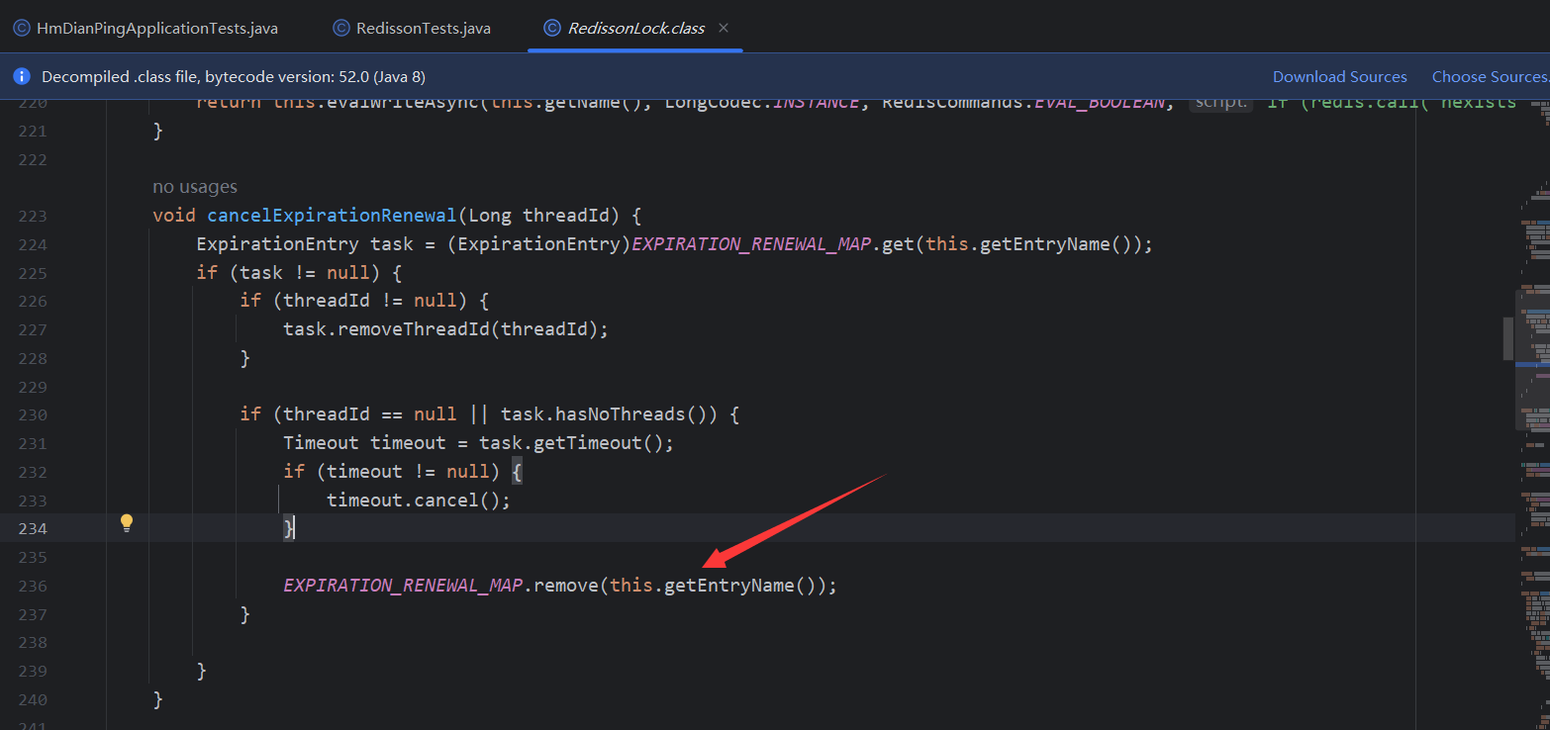
Task: Click RedisCommands.EVAL_BOOLEAN on line 220
Action: pos(1022,102)
